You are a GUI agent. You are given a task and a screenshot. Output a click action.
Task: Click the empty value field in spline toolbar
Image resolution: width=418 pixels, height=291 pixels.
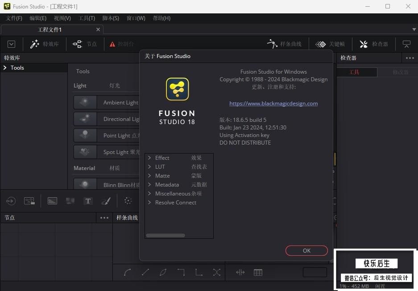315,272
